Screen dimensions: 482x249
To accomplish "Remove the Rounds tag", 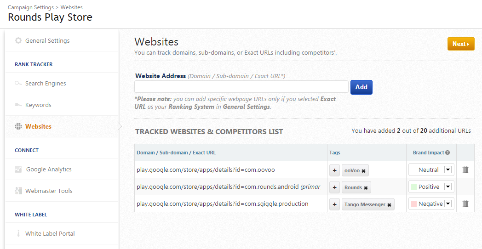I will 366,188.
